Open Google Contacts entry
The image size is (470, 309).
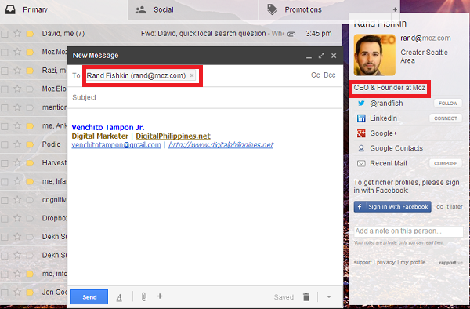(x=396, y=148)
